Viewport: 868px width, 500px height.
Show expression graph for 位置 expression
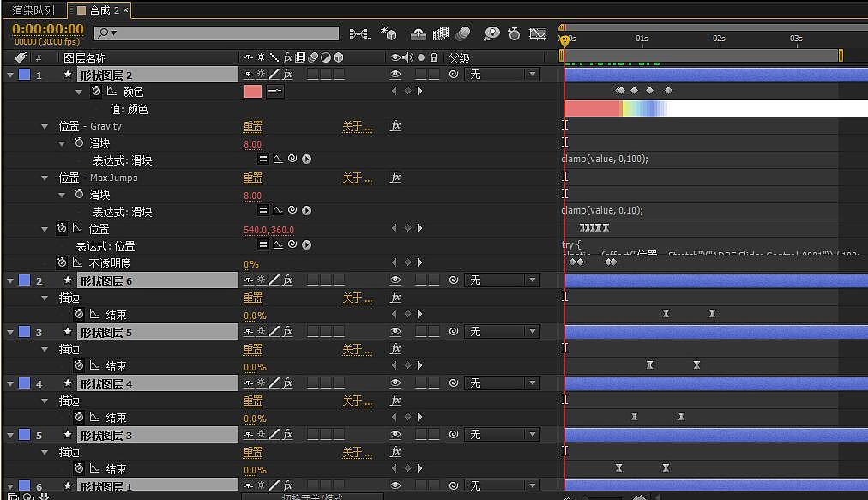coord(278,244)
